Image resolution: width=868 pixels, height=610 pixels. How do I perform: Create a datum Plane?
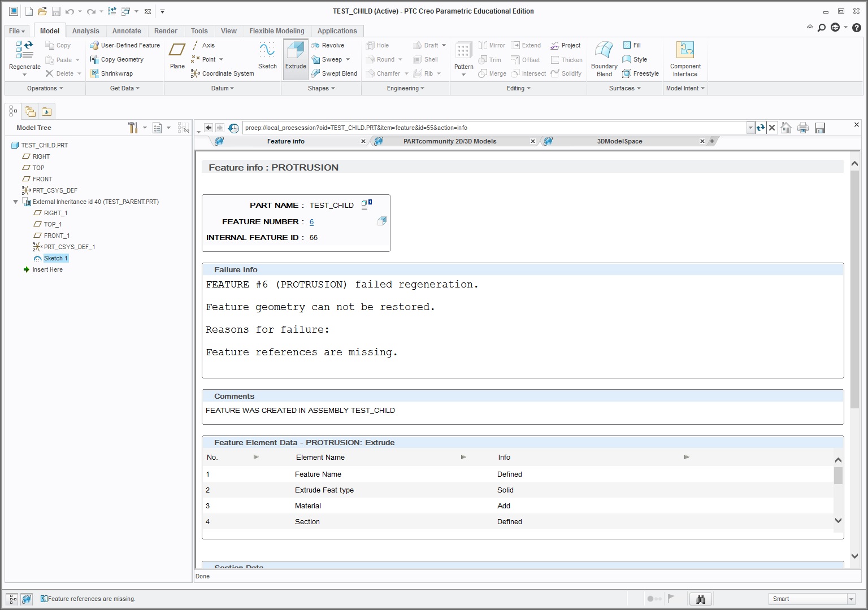177,55
